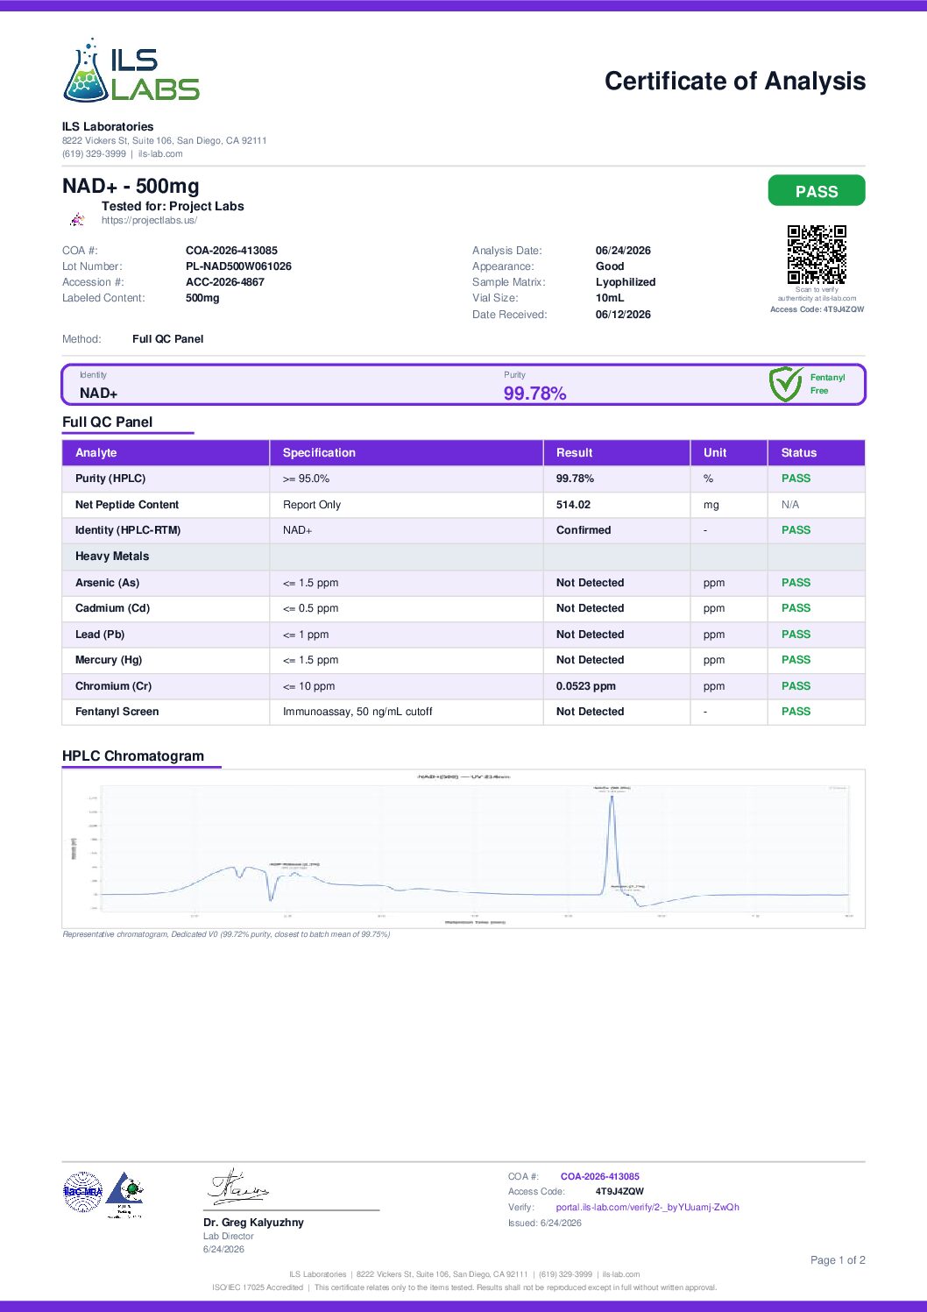Click the Full QC Panel method value
The height and width of the screenshot is (1312, 927).
[167, 339]
